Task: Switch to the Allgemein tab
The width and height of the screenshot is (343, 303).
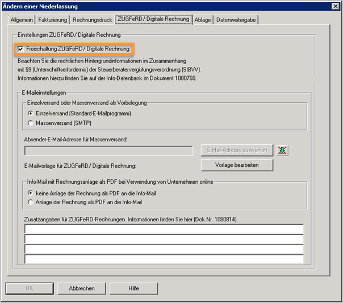Action: click(x=22, y=20)
